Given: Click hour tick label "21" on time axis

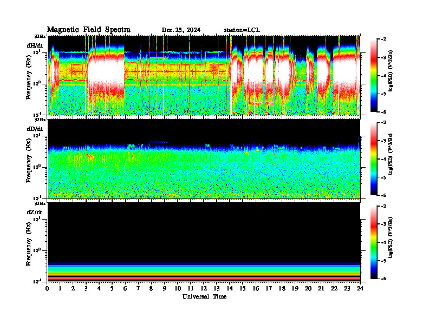Looking at the screenshot, I should click(x=321, y=288).
